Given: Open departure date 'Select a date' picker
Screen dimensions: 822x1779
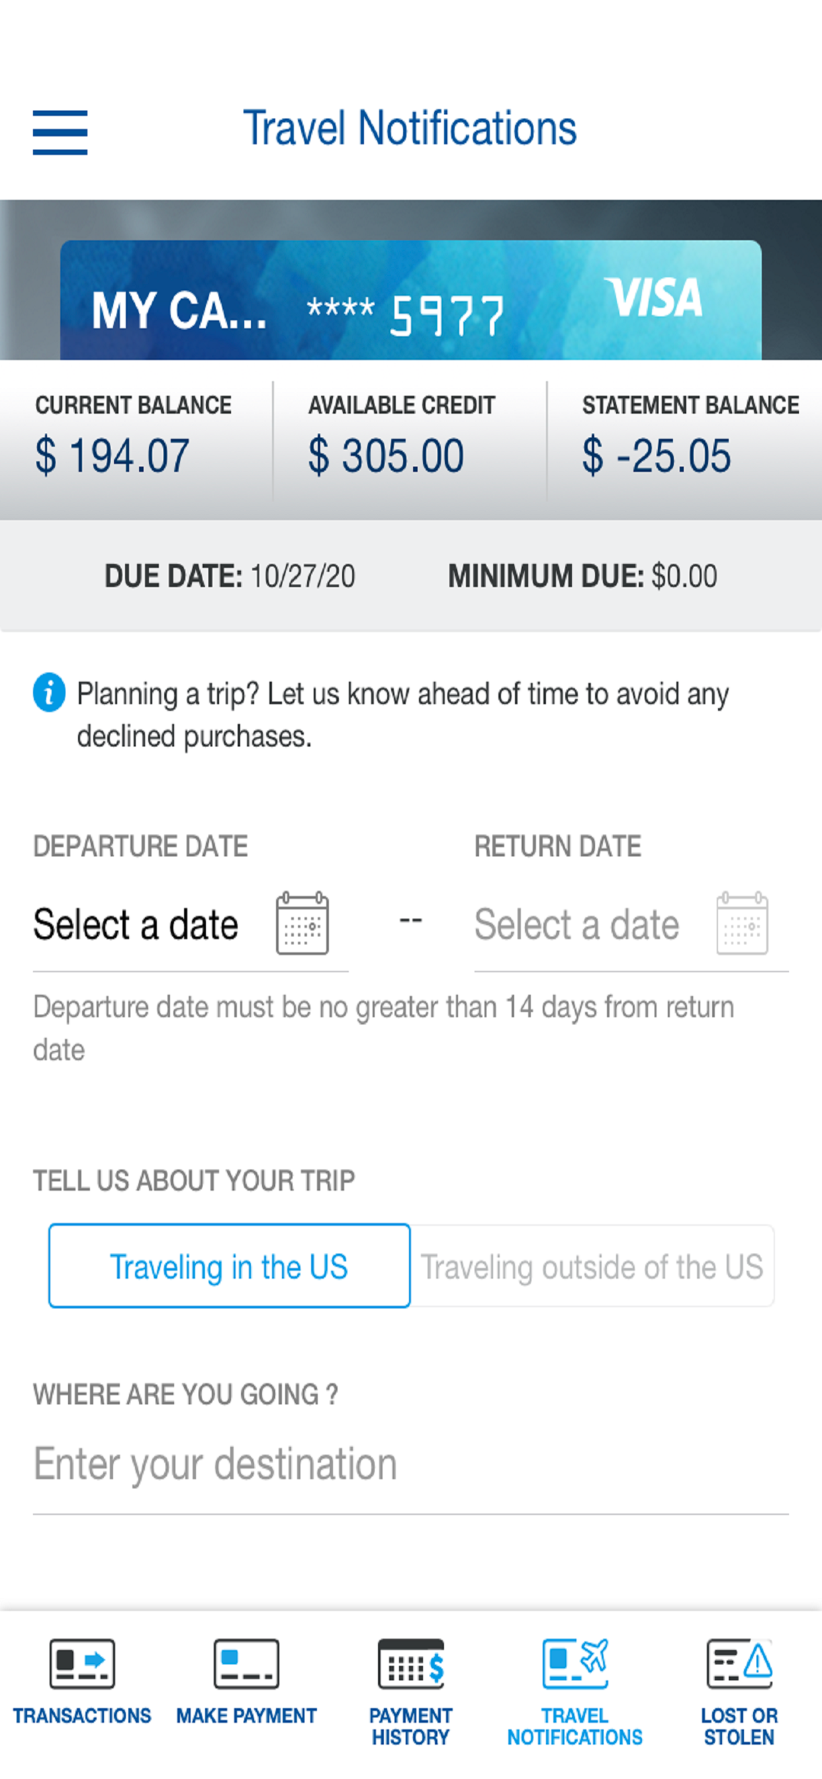Looking at the screenshot, I should point(136,924).
